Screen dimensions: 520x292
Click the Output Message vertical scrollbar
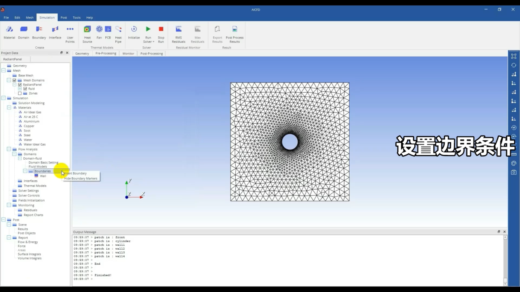(505, 260)
